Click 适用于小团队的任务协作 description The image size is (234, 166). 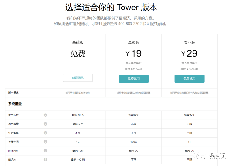pos(78,93)
